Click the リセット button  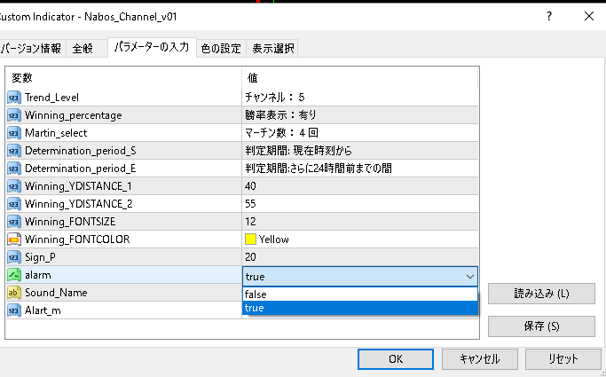563,359
